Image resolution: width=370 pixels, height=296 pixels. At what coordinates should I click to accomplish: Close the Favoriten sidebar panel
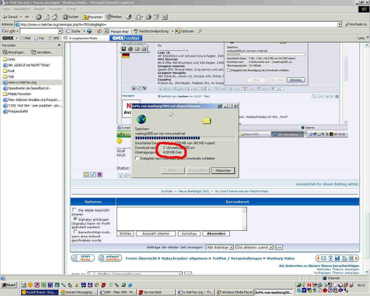tap(59, 45)
